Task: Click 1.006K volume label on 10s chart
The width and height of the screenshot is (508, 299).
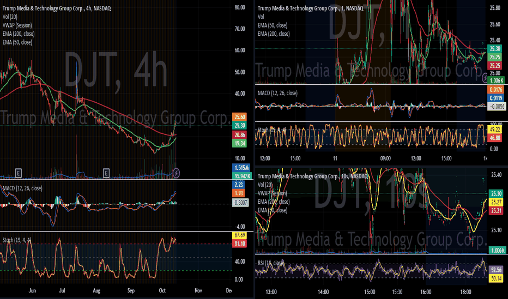Action: coord(497,250)
